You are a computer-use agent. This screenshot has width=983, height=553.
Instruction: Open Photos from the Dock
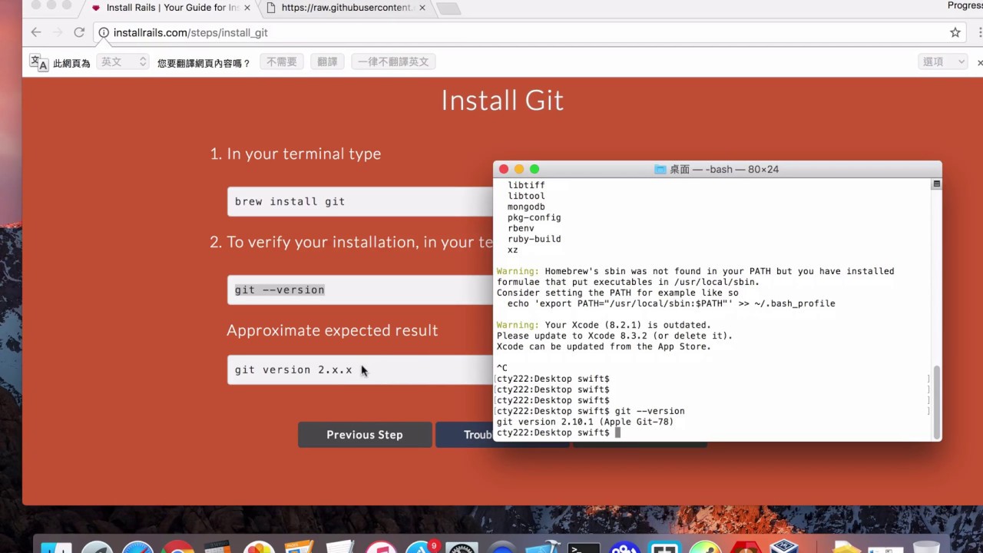259,548
